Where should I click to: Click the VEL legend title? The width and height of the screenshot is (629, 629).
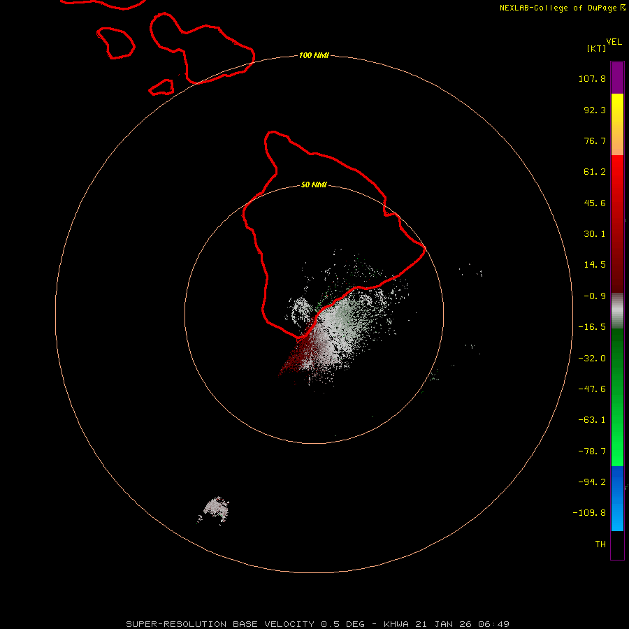[614, 42]
